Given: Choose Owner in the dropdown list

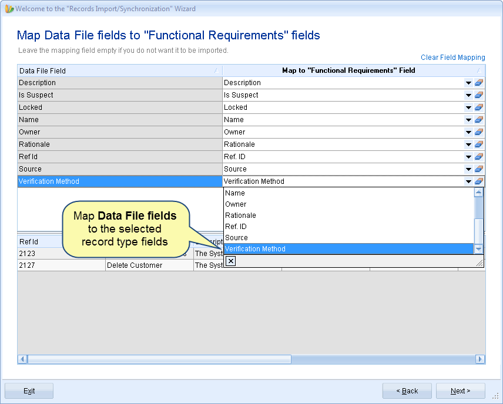Looking at the screenshot, I should [x=348, y=204].
